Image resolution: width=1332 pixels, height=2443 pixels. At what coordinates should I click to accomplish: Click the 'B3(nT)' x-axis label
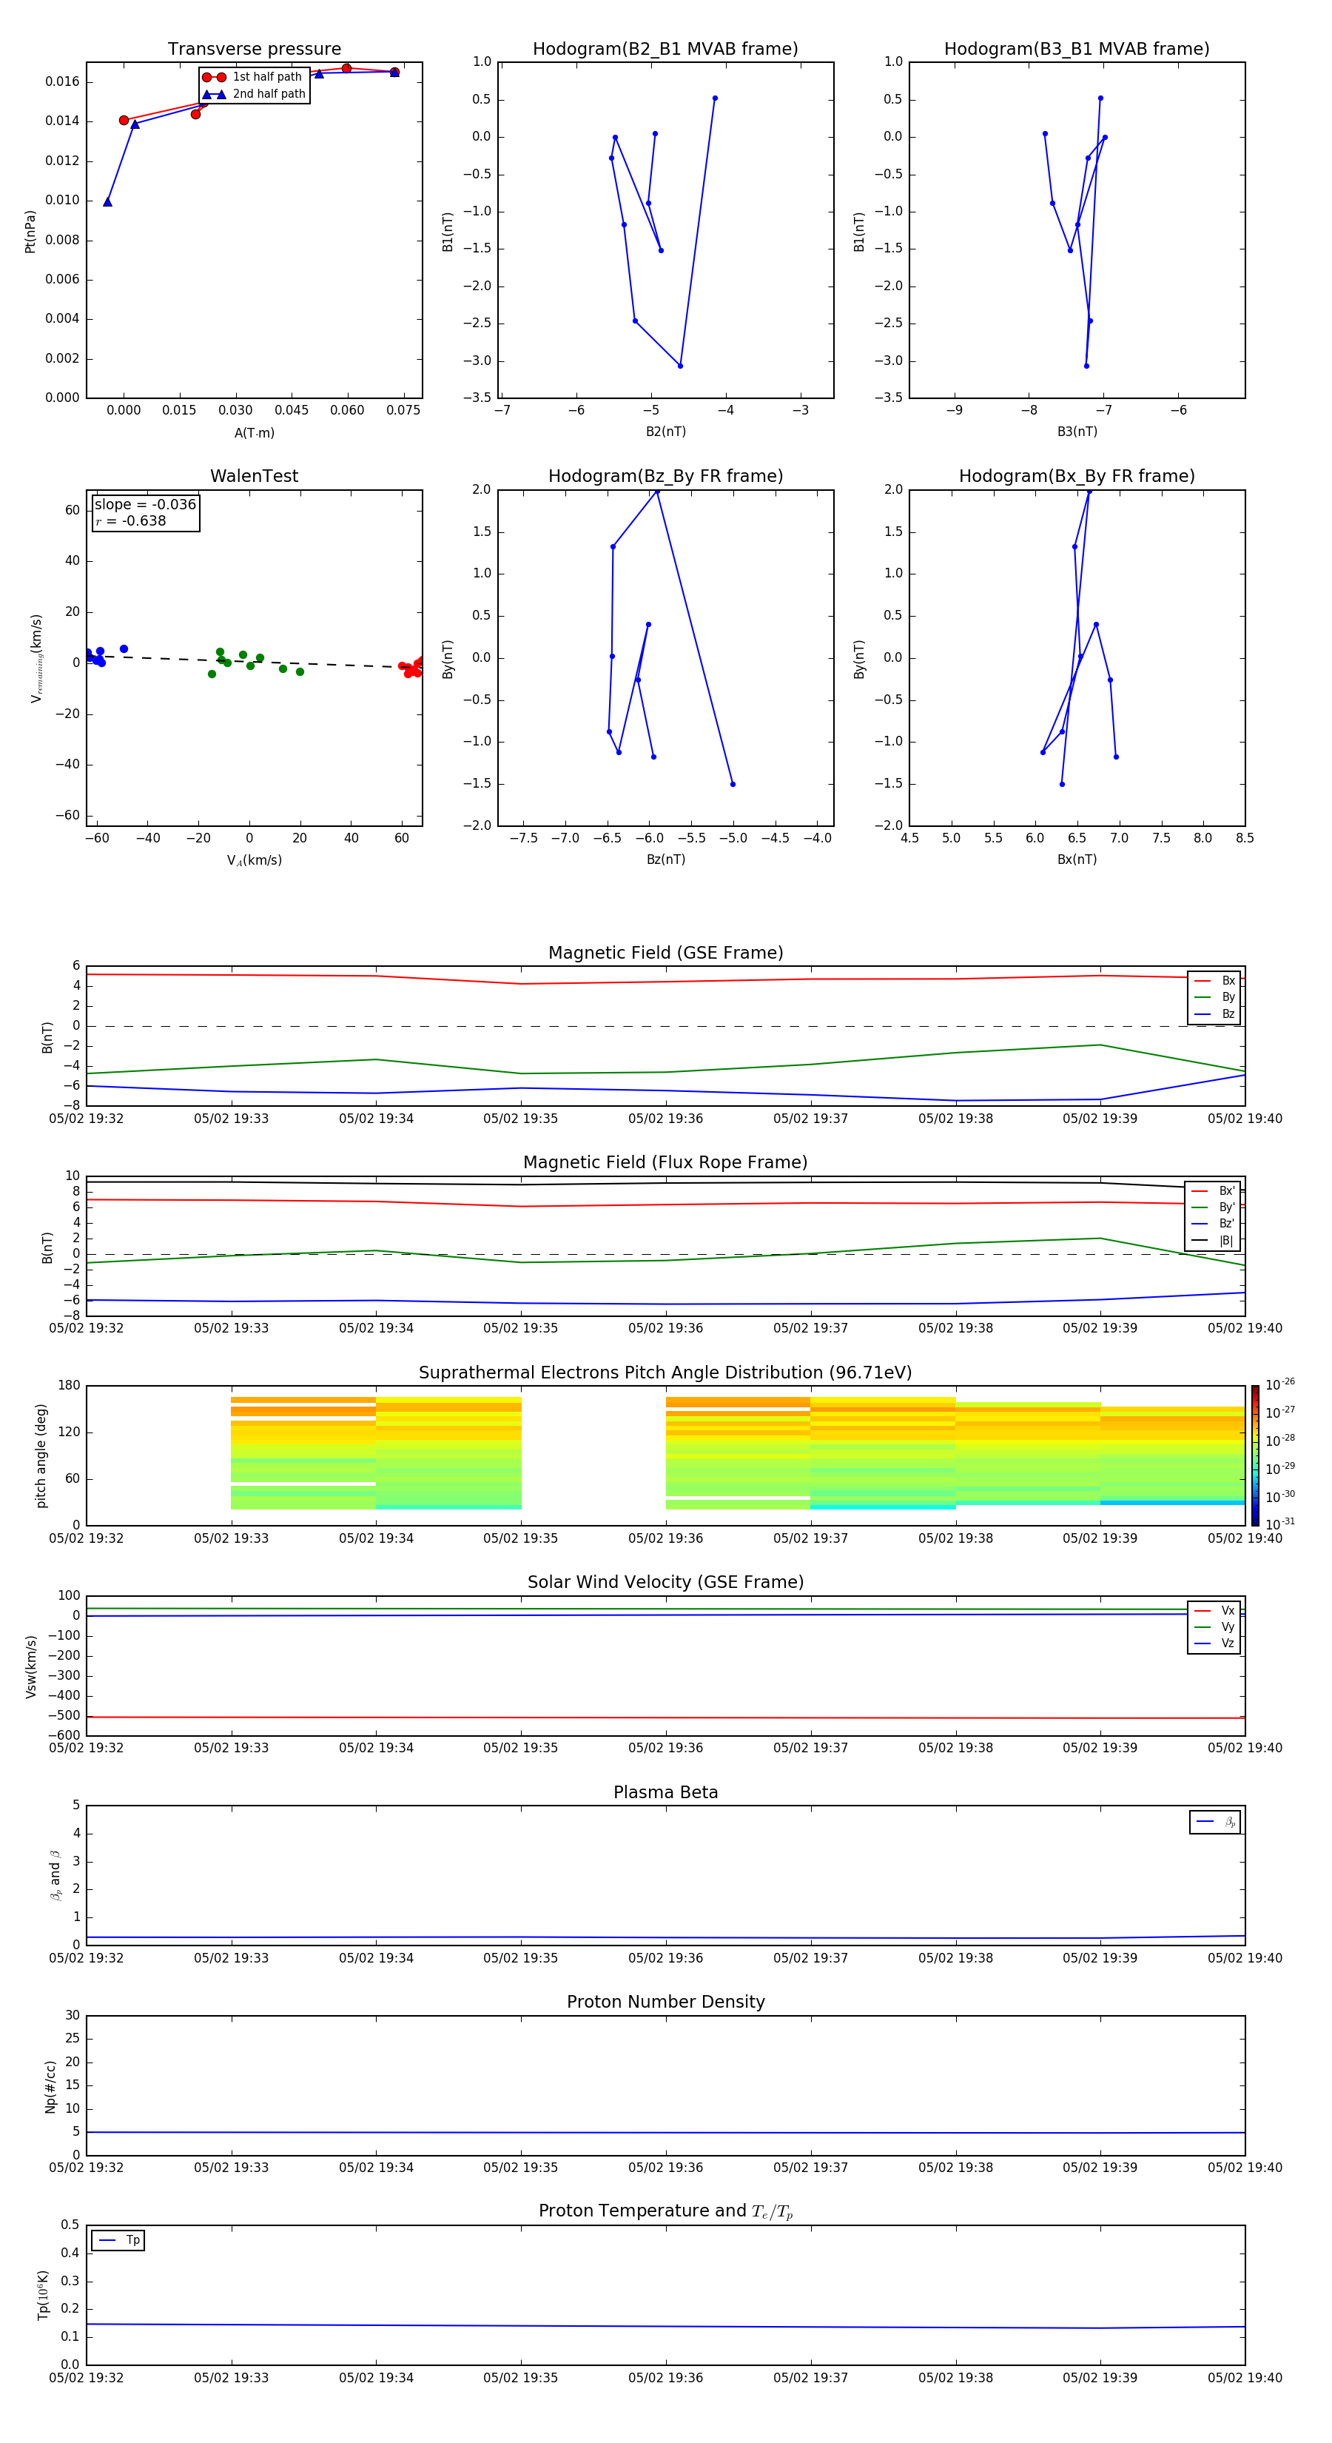tap(1077, 432)
